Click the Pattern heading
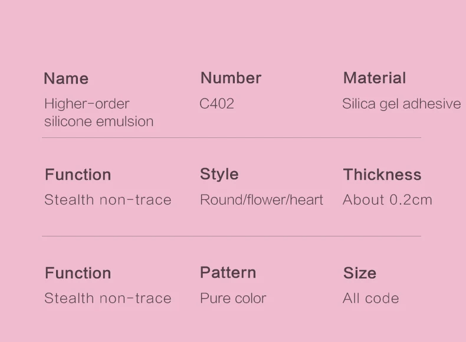The height and width of the screenshot is (342, 466). click(x=228, y=272)
